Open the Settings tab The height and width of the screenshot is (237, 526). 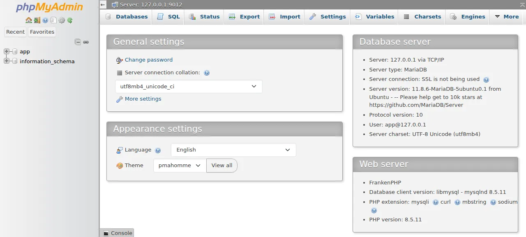[328, 17]
